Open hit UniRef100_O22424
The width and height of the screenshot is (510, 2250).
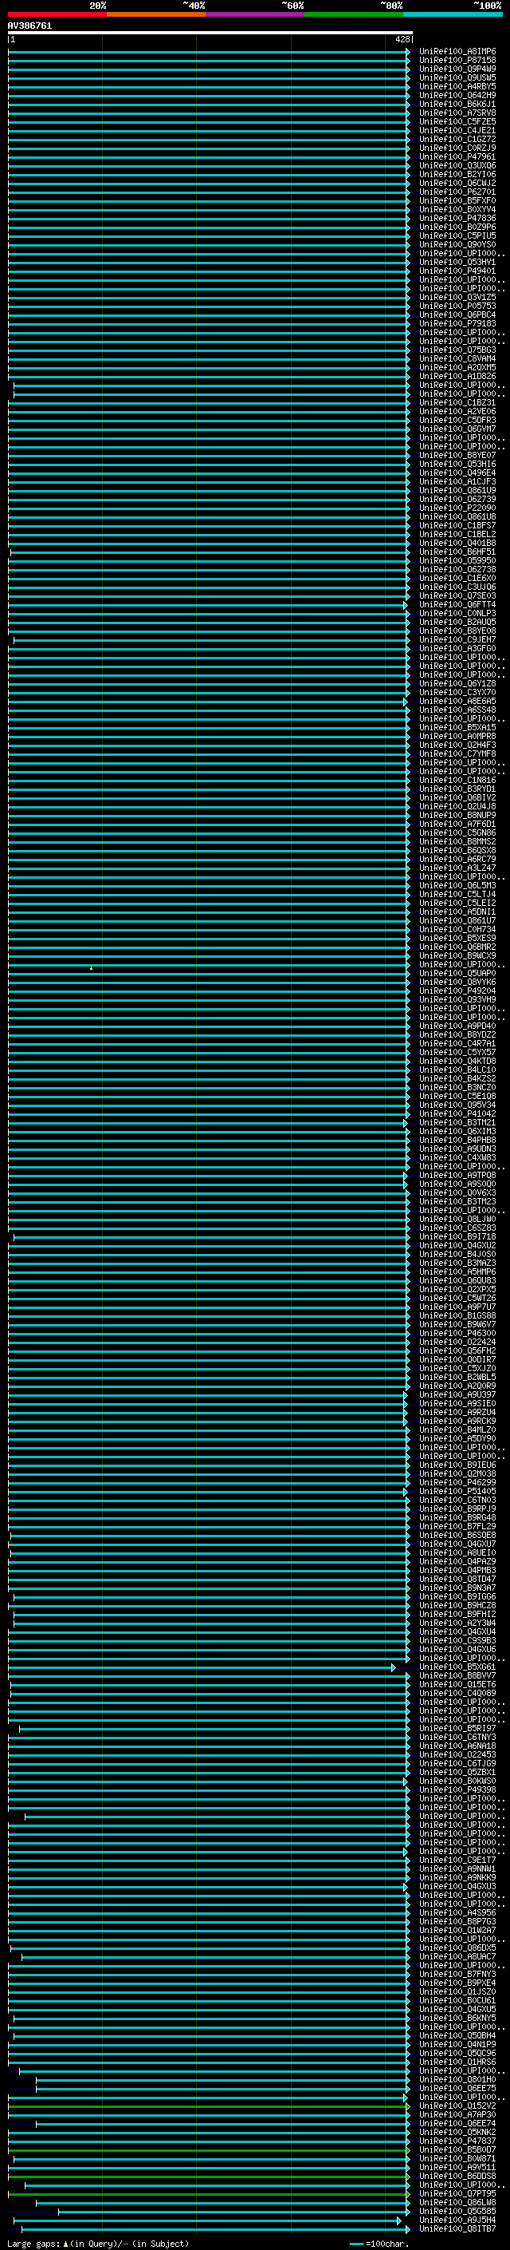tap(457, 1342)
